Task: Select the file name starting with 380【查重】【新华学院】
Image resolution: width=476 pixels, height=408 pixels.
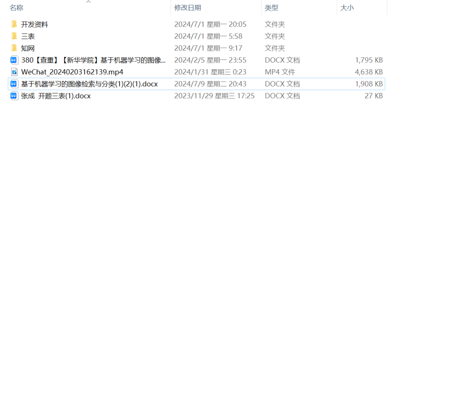Action: pyautogui.click(x=93, y=60)
